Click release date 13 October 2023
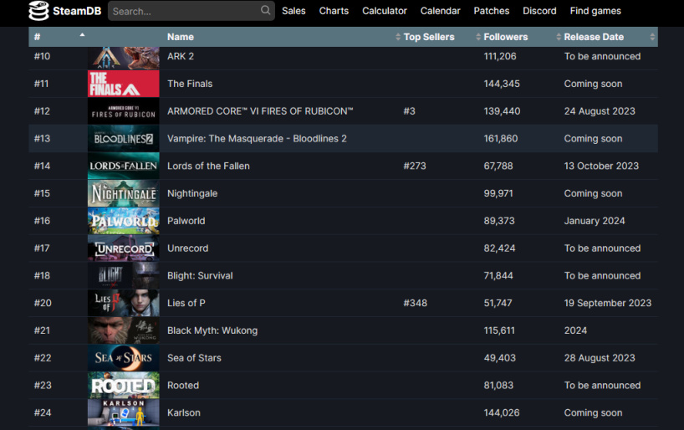The image size is (684, 430). 601,166
